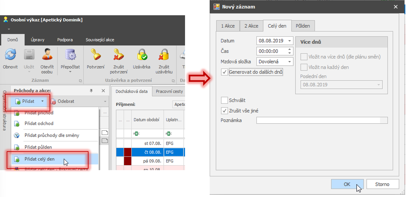The height and width of the screenshot is (197, 406).
Task: Close the Nový záznam dialog
Action: pyautogui.click(x=395, y=7)
